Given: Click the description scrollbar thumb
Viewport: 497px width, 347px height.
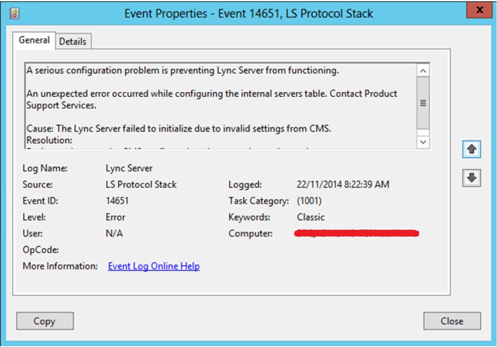Looking at the screenshot, I should click(423, 103).
